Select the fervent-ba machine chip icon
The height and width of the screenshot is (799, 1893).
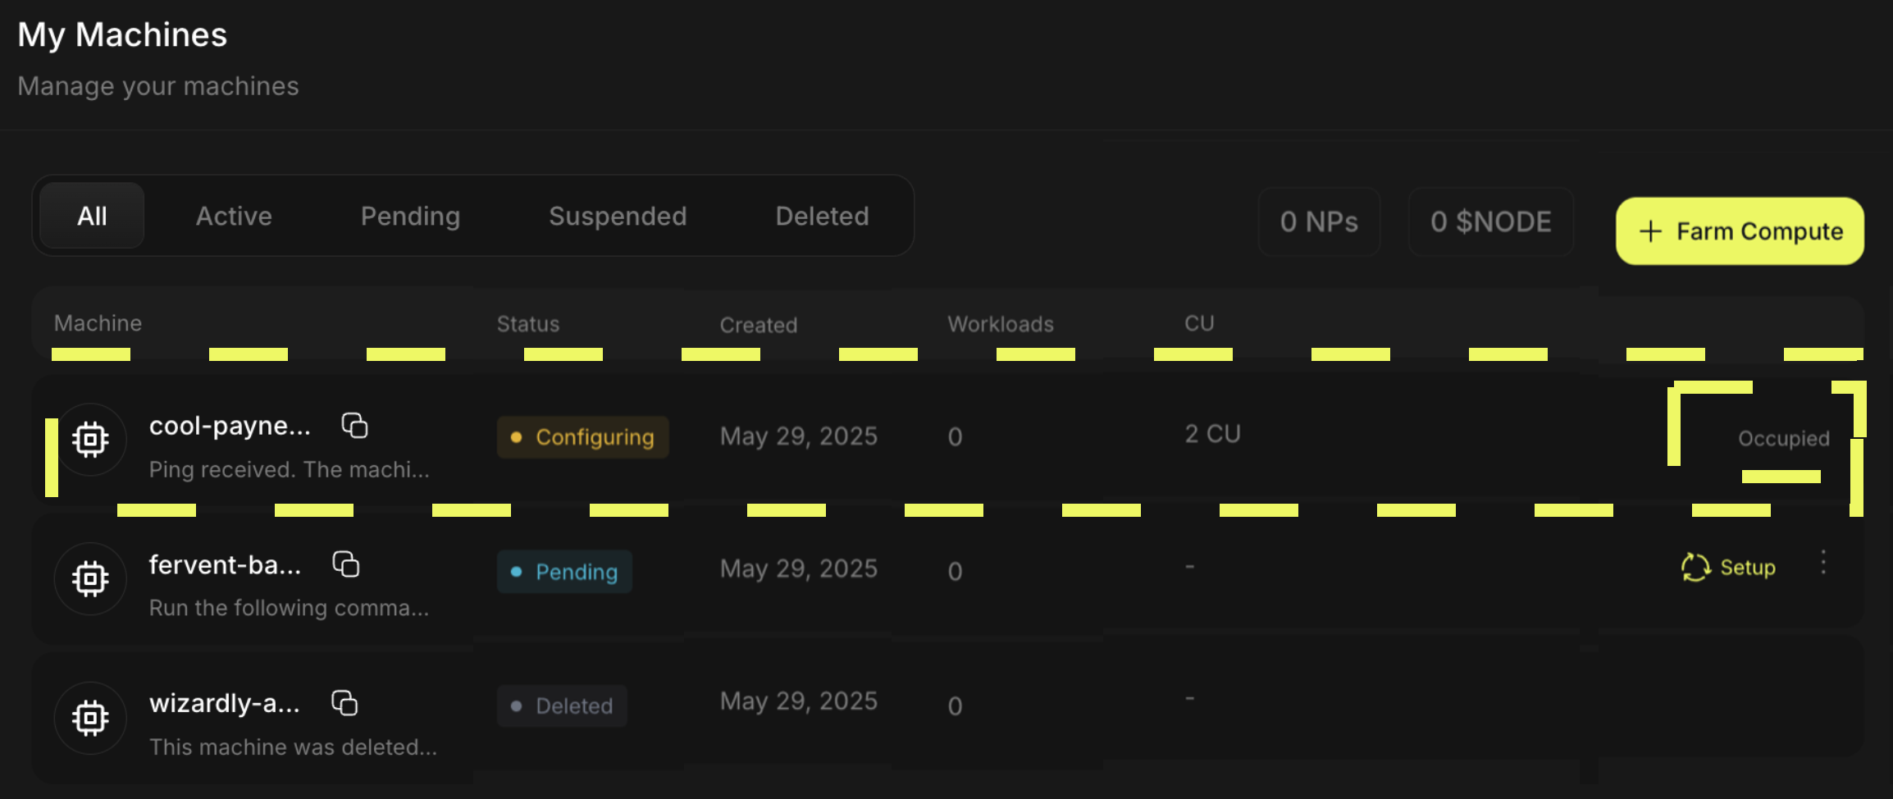click(x=90, y=578)
